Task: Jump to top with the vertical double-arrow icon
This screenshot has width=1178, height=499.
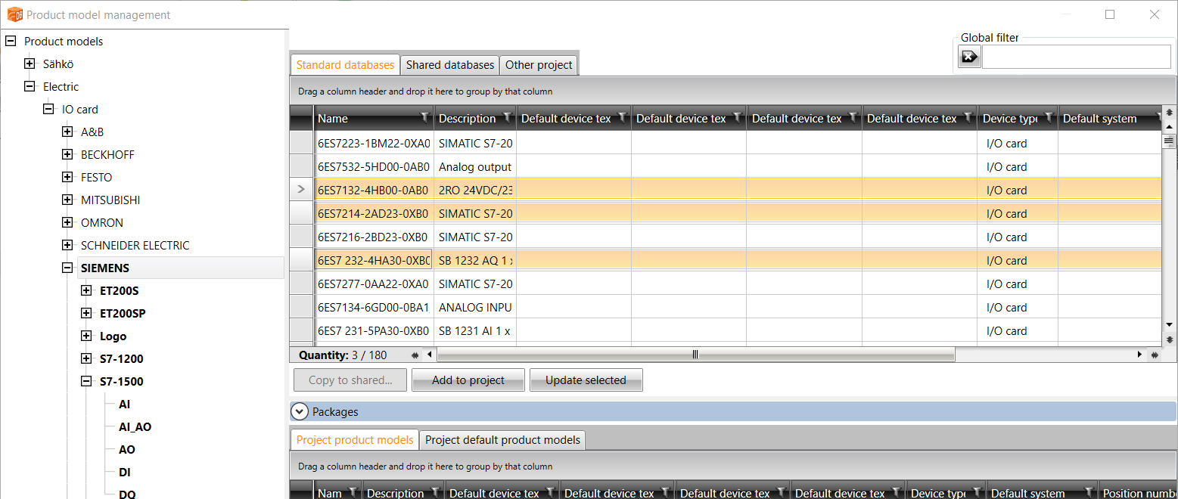Action: coord(1169,113)
